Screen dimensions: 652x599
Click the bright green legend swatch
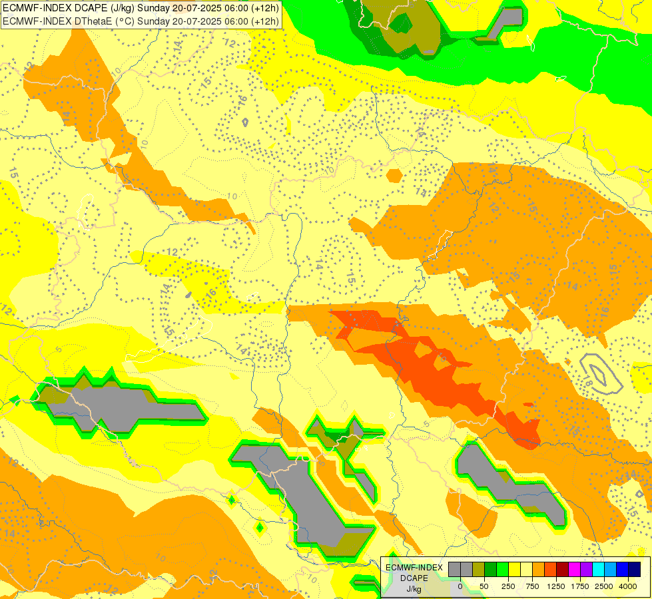503,570
